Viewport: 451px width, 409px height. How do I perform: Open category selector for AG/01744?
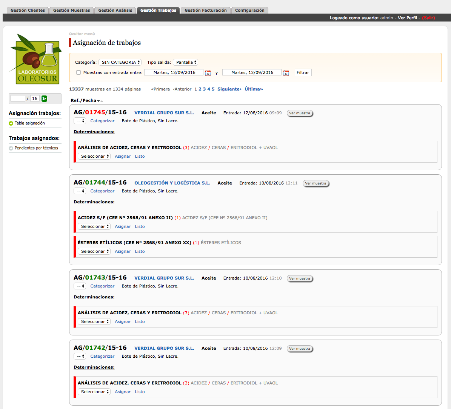pos(80,191)
